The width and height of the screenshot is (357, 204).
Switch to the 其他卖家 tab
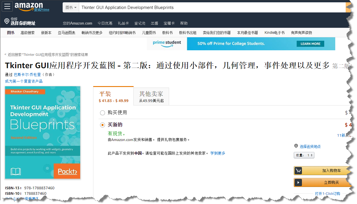(151, 96)
